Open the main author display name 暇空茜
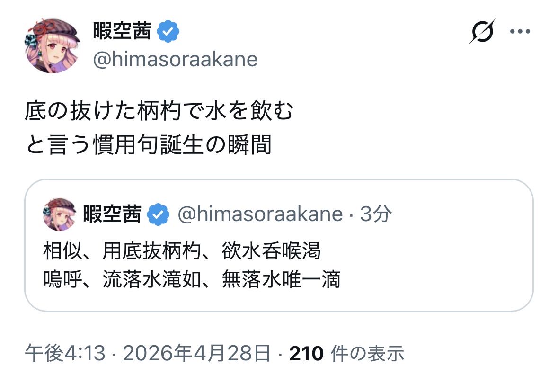558x384 pixels. pyautogui.click(x=122, y=32)
